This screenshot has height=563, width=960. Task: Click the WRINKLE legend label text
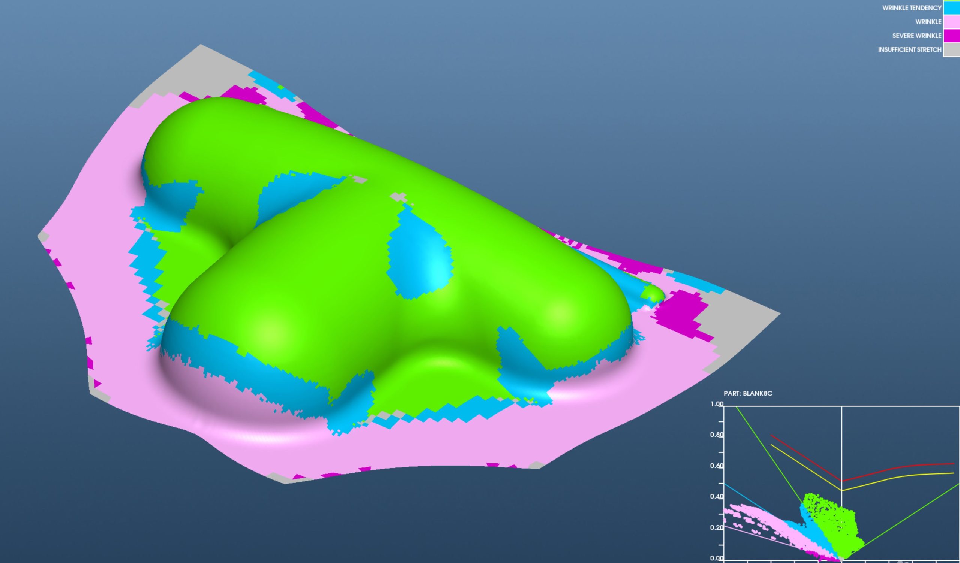[928, 22]
